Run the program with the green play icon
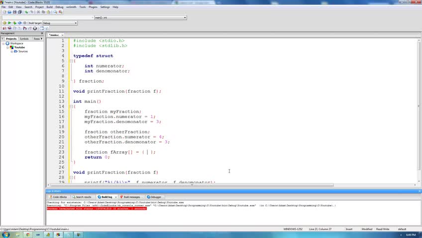Screen dimensions: 422x238 coord(9,23)
